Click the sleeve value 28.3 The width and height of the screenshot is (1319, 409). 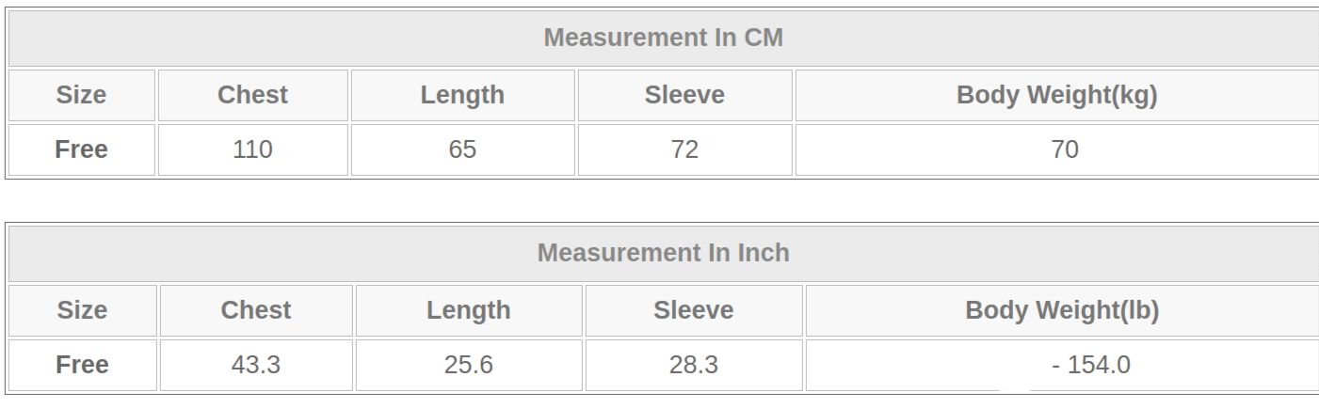[x=693, y=365]
